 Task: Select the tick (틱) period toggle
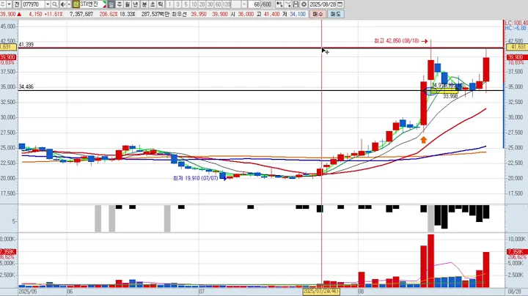[x=161, y=4]
